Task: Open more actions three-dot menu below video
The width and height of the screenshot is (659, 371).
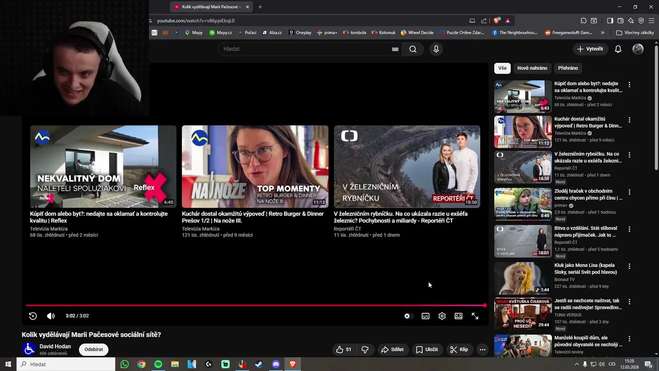Action: pos(482,349)
